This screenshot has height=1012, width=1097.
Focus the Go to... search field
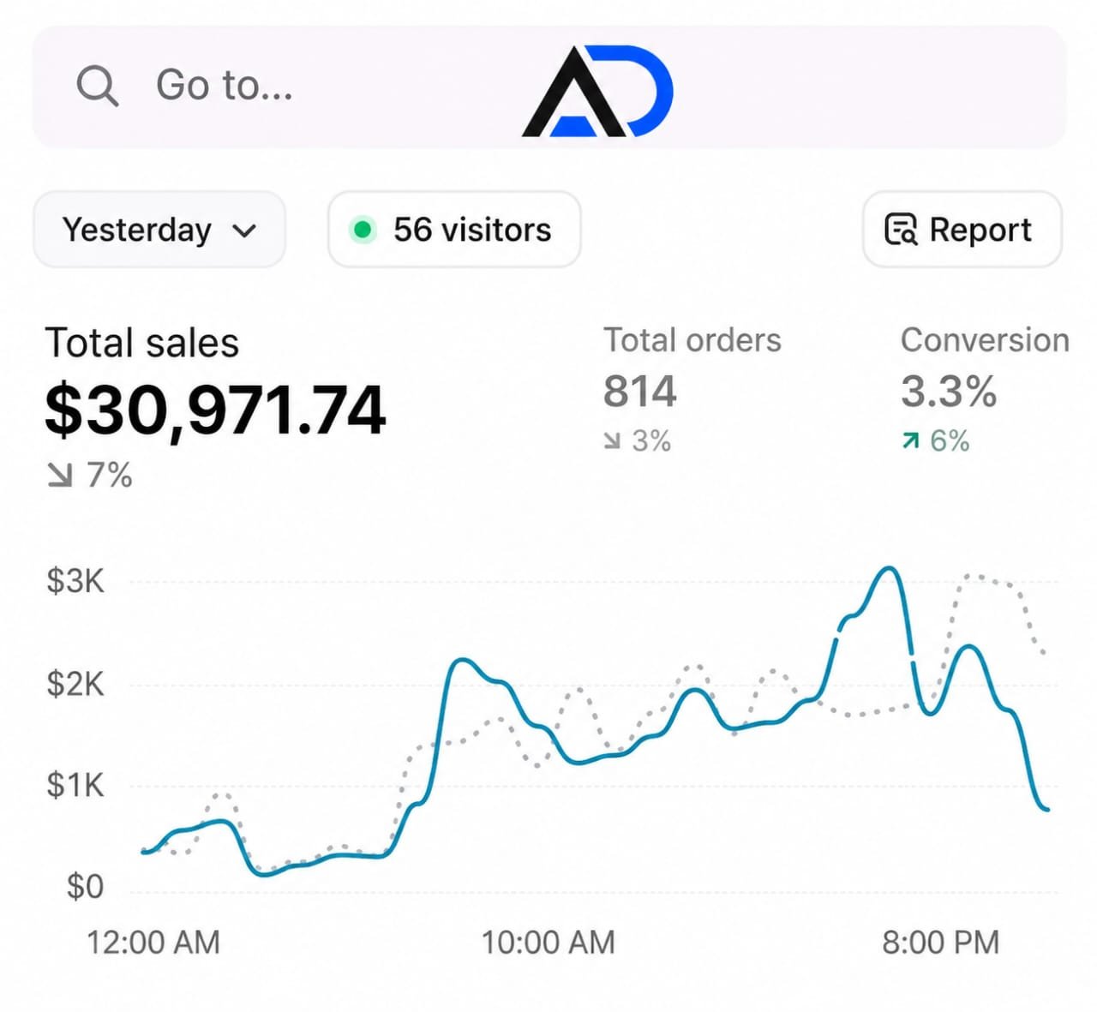[549, 87]
